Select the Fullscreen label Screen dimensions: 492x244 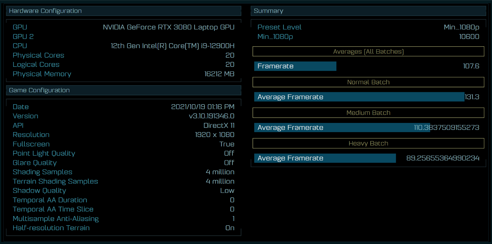point(31,144)
